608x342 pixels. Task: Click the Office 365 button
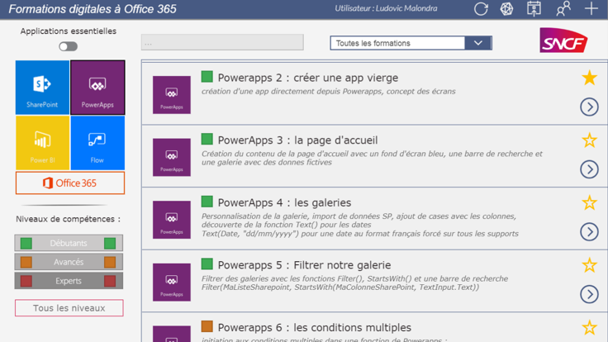tap(69, 183)
